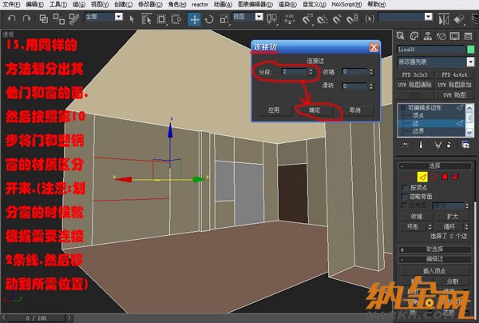Click the Redo arrow in the toolbar
Viewport: 479px width, 323px height.
26,18
